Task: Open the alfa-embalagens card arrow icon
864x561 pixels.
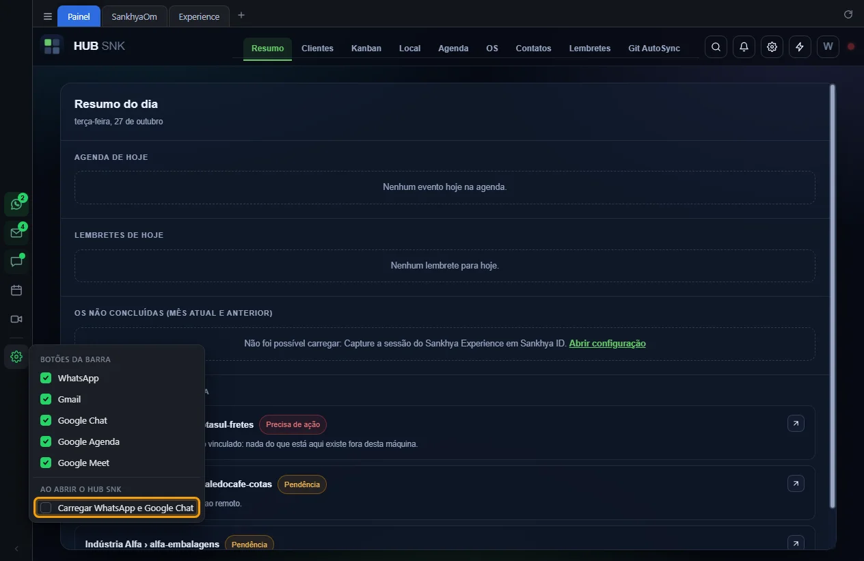Action: 796,543
